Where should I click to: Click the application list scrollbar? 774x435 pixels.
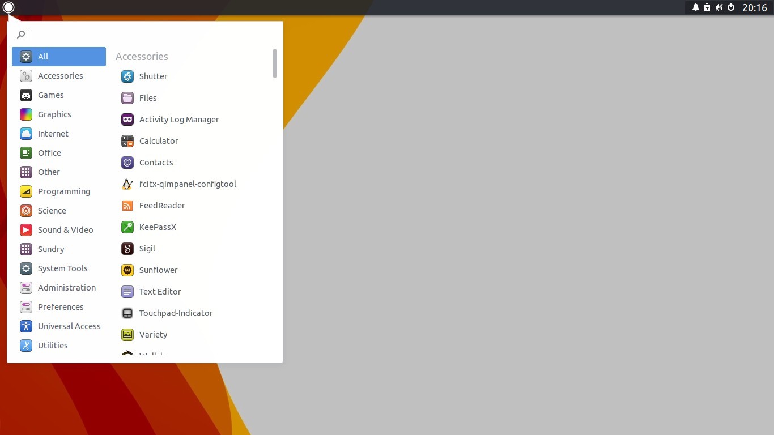[x=275, y=63]
